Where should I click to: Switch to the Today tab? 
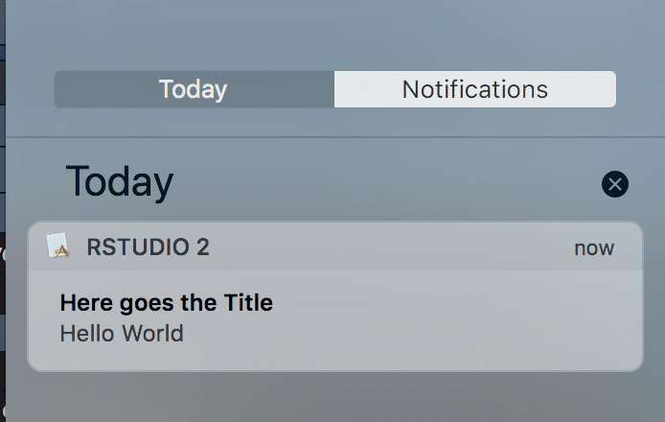tap(194, 89)
